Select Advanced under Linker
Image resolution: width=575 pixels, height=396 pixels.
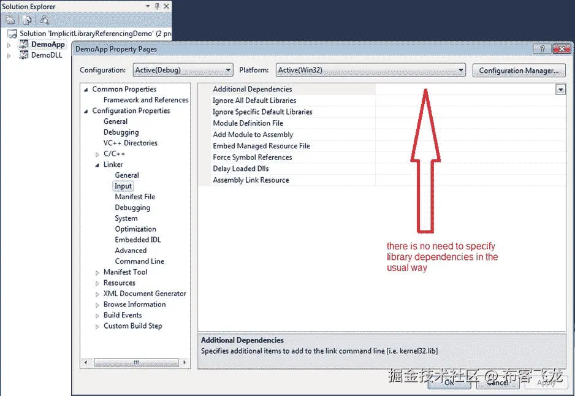tap(131, 251)
